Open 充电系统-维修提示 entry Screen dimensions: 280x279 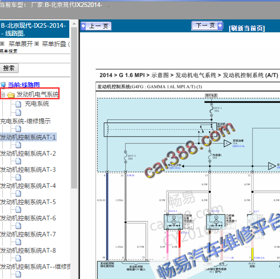point(25,121)
